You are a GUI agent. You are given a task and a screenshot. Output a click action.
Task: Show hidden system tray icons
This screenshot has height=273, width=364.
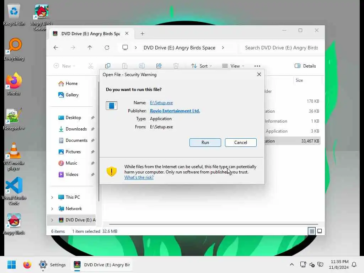(292, 264)
